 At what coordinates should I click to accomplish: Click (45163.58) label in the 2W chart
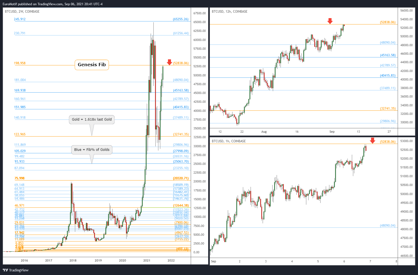point(181,90)
